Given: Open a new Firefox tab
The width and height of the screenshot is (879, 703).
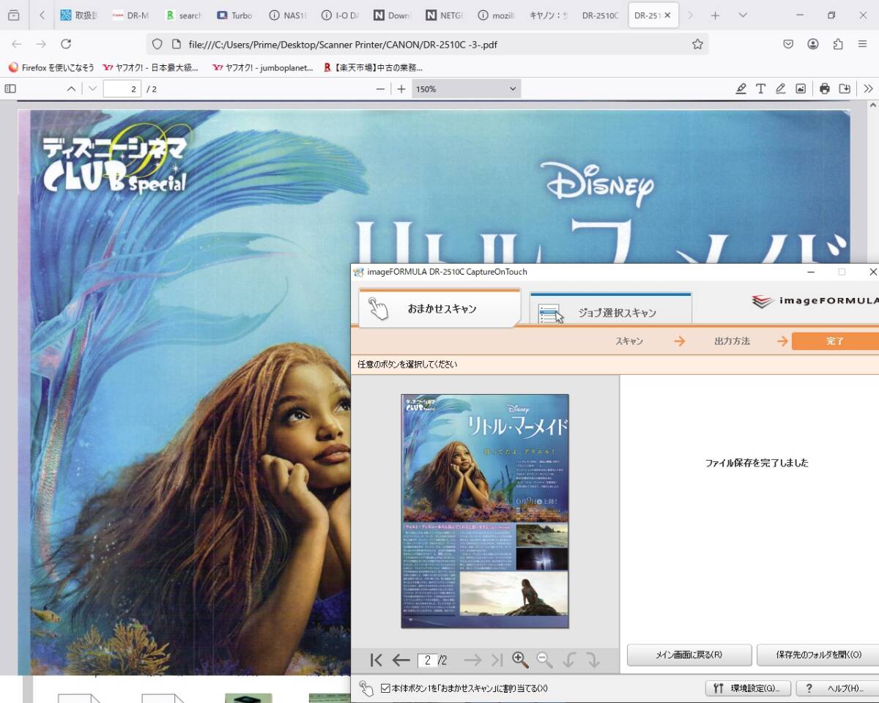Looking at the screenshot, I should 715,15.
